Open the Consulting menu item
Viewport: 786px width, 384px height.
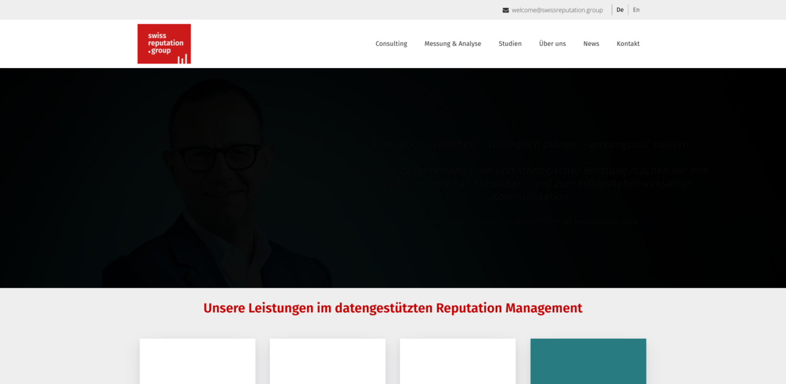pyautogui.click(x=391, y=43)
